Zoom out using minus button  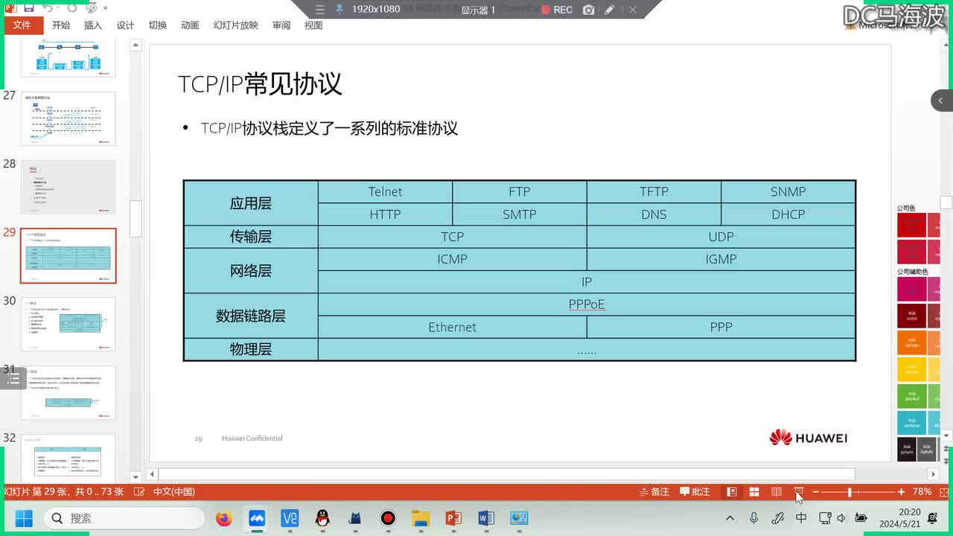pos(815,492)
